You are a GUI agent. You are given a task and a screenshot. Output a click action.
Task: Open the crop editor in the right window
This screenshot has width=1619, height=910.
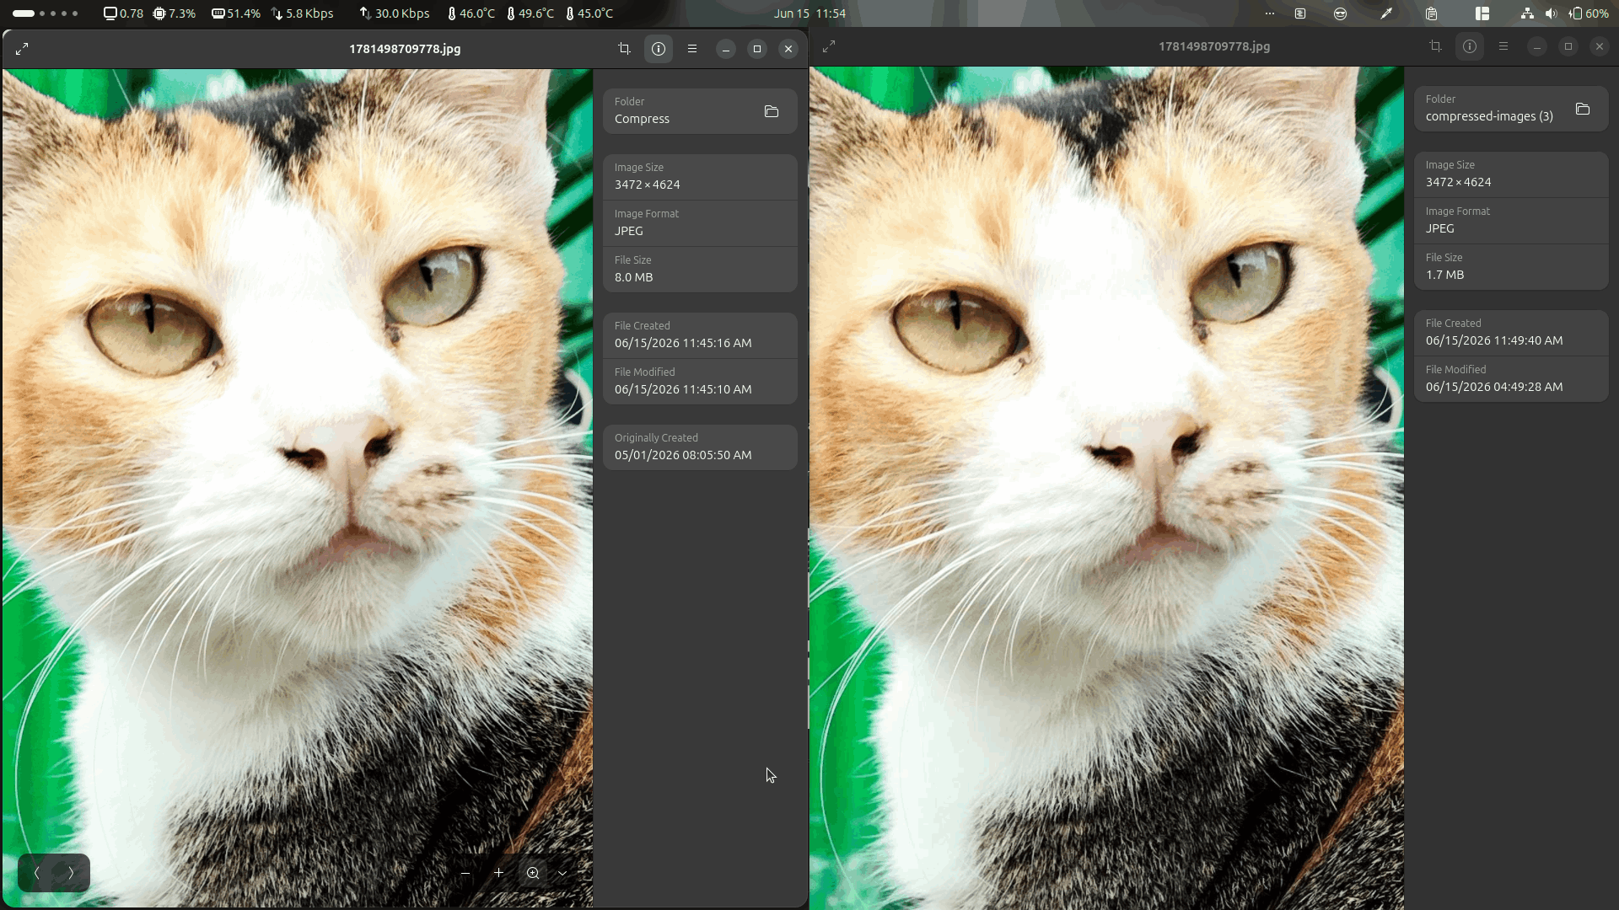[x=1435, y=46]
